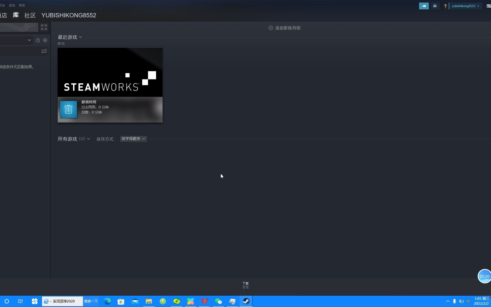Open the colorful pinwheel app icon in taskbar

pyautogui.click(x=191, y=301)
